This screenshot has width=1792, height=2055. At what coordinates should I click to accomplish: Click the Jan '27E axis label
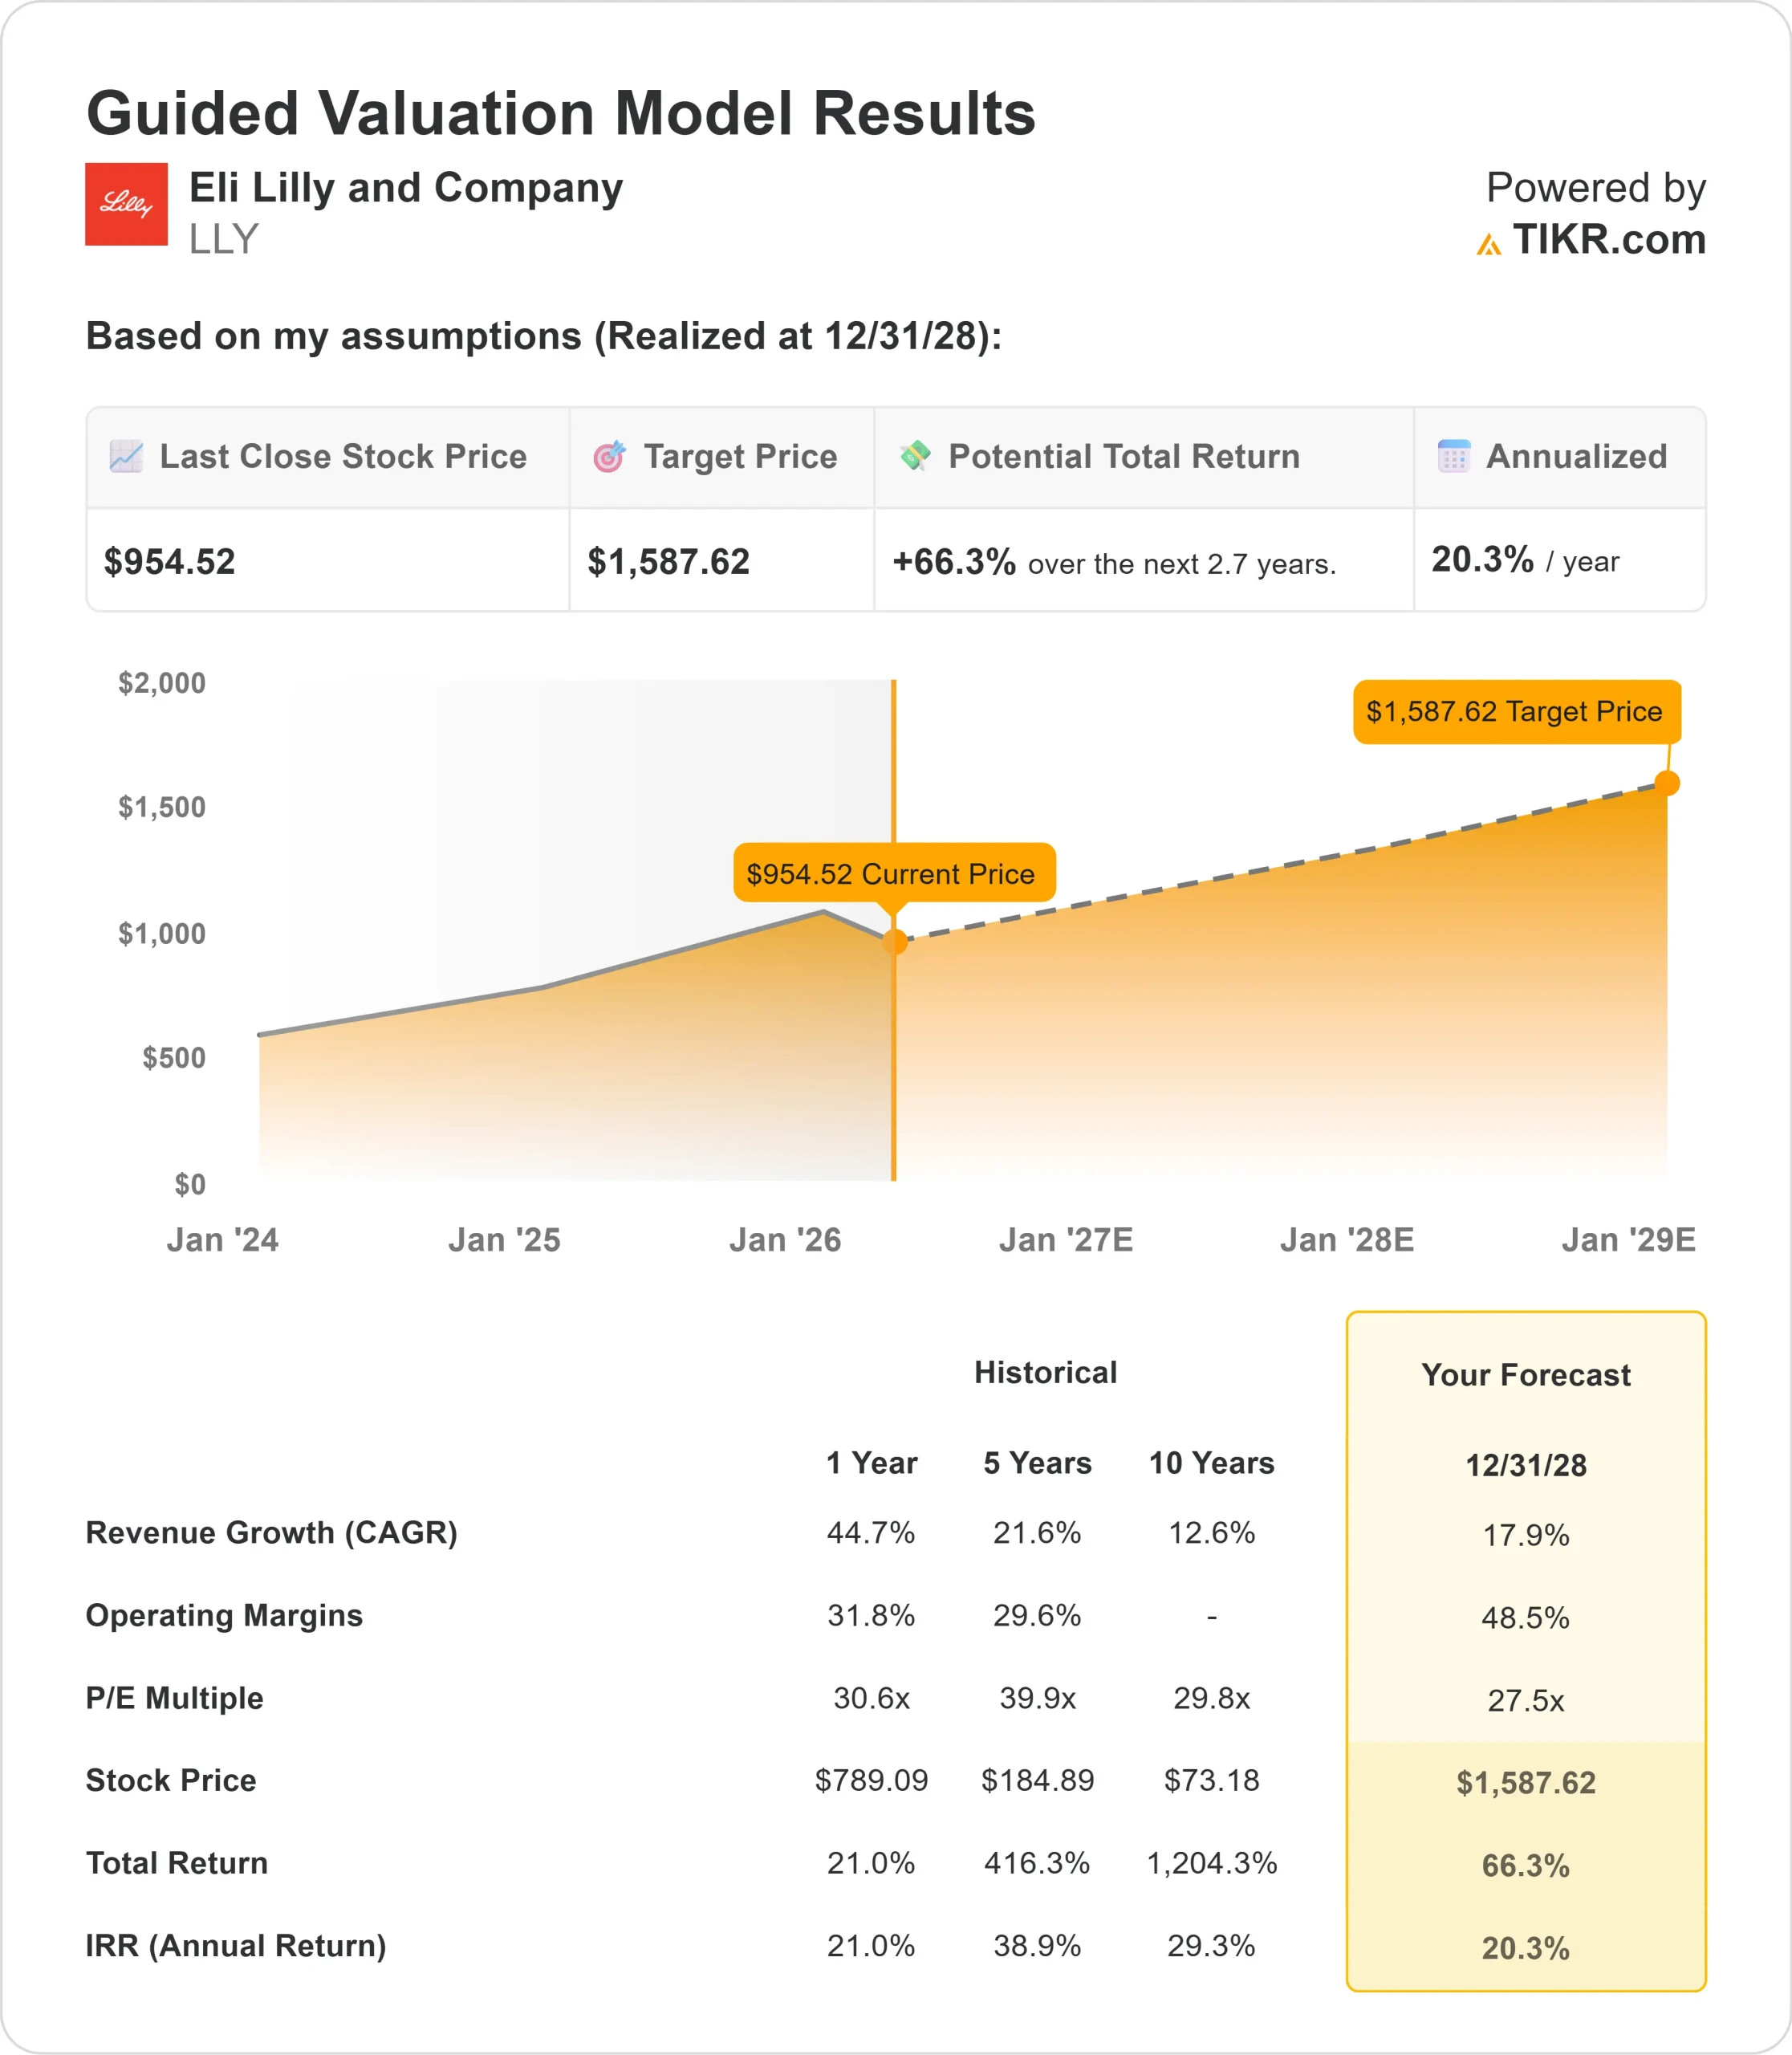1065,1239
